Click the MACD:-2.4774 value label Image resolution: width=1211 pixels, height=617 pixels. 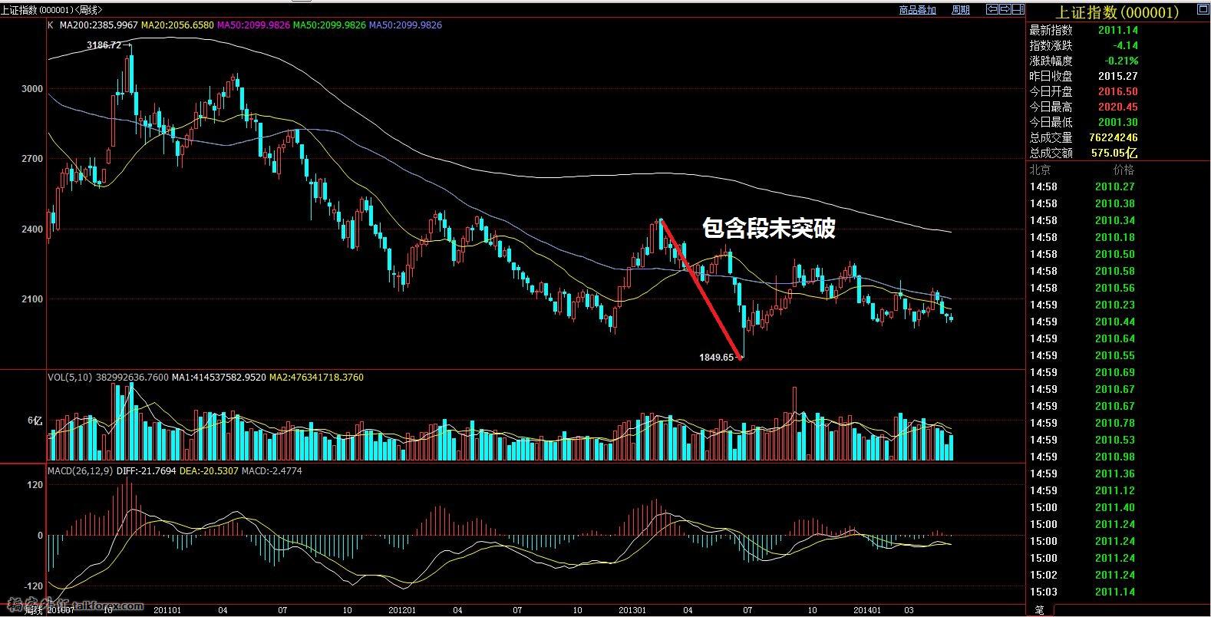pos(272,471)
